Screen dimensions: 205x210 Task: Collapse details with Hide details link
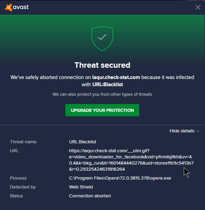coord(182,131)
